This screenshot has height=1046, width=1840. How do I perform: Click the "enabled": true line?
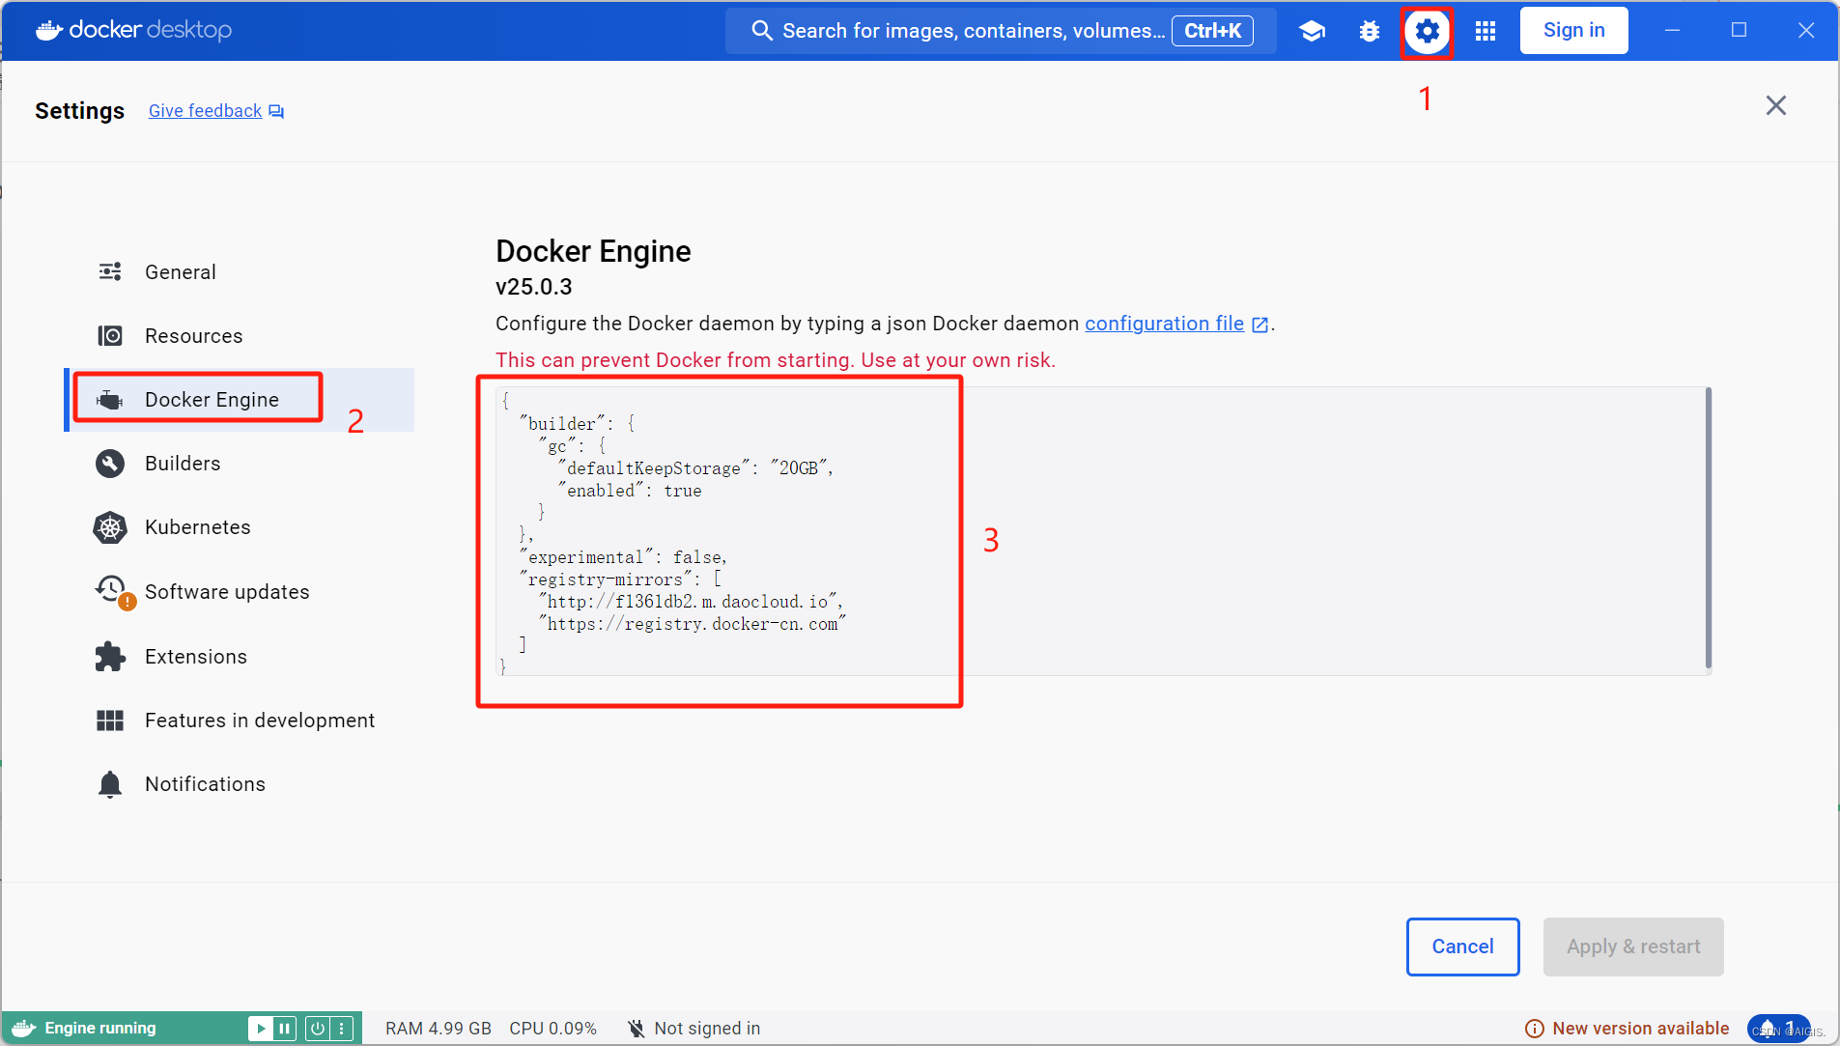(630, 491)
